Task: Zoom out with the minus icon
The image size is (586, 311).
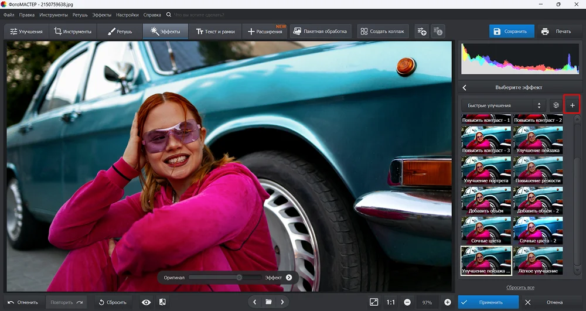Action: pos(407,302)
